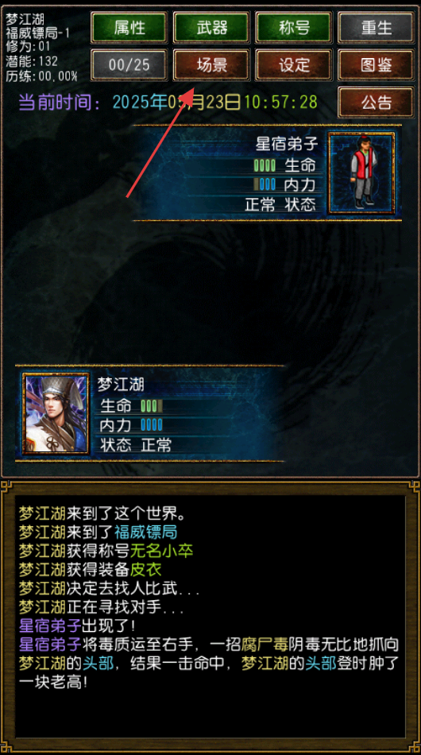Click the enemy 内力 energy bar
The height and width of the screenshot is (755, 421).
point(265,184)
